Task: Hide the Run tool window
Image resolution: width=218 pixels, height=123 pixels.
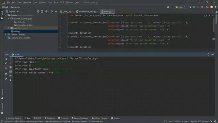Action: coord(213,55)
